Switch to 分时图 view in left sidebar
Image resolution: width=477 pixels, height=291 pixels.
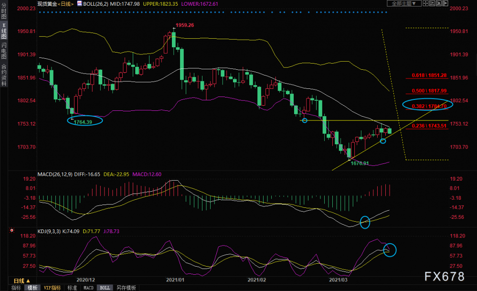click(4, 11)
